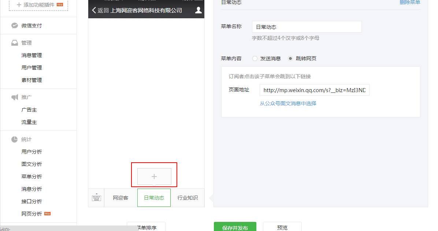The height and width of the screenshot is (231, 438).
Task: Click inside the 菜单名称 input field
Action: [x=306, y=26]
